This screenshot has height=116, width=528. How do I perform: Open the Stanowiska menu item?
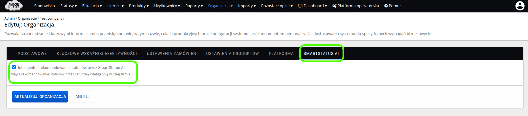44,6
